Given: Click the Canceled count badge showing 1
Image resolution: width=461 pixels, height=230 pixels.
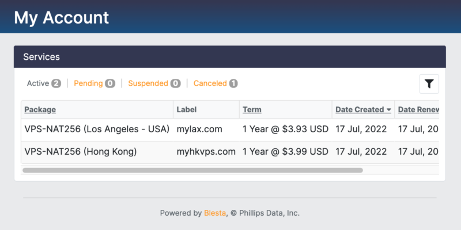Looking at the screenshot, I should pyautogui.click(x=233, y=83).
